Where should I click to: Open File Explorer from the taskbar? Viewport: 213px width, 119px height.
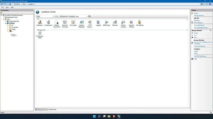(109, 116)
